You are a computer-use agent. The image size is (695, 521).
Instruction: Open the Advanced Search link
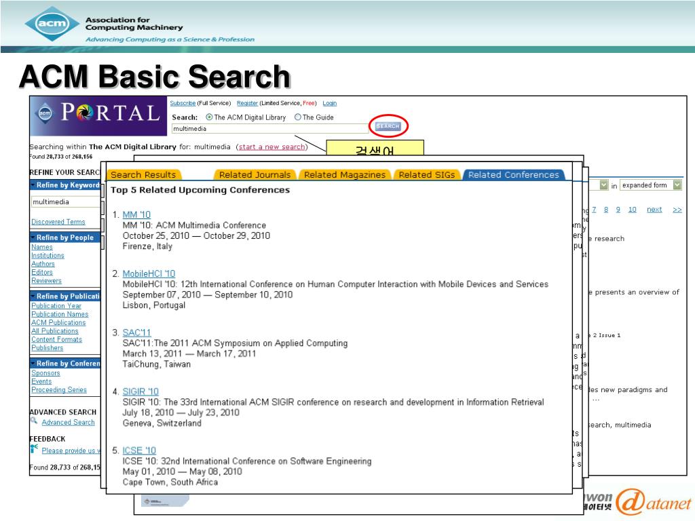(69, 423)
